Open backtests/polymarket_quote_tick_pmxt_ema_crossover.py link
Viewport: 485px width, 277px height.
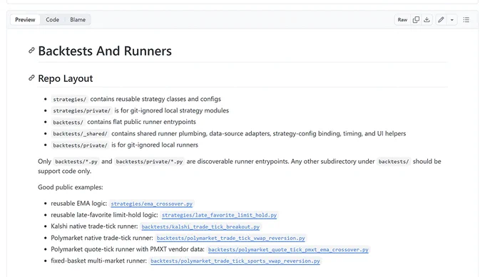click(x=288, y=249)
